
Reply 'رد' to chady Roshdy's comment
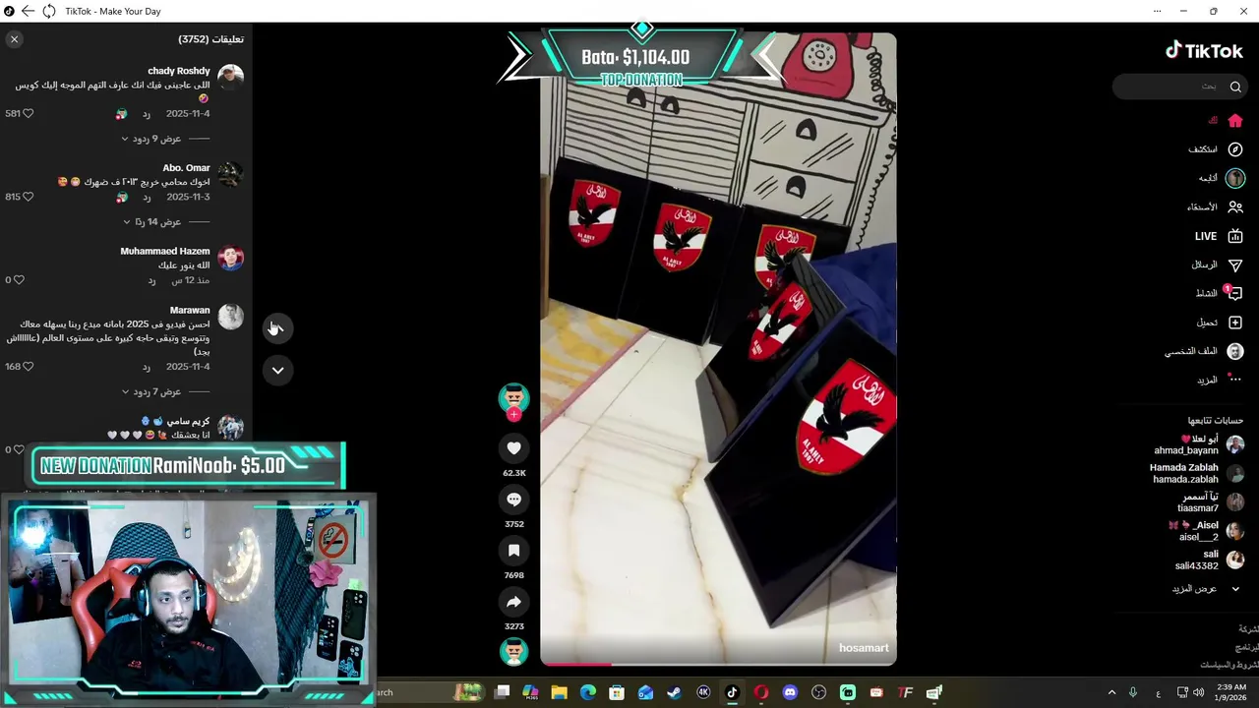pyautogui.click(x=147, y=114)
